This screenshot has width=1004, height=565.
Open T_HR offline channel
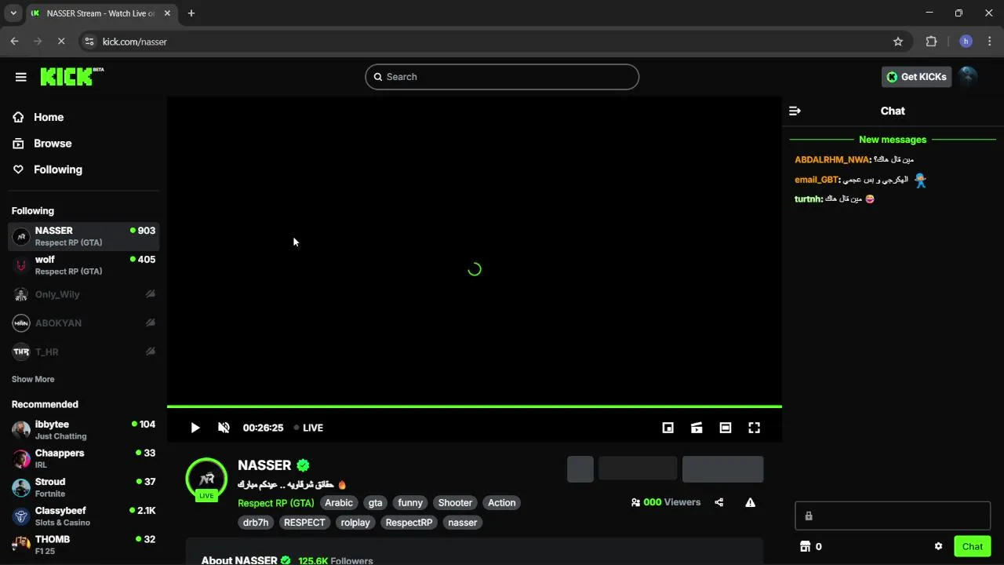click(x=84, y=352)
